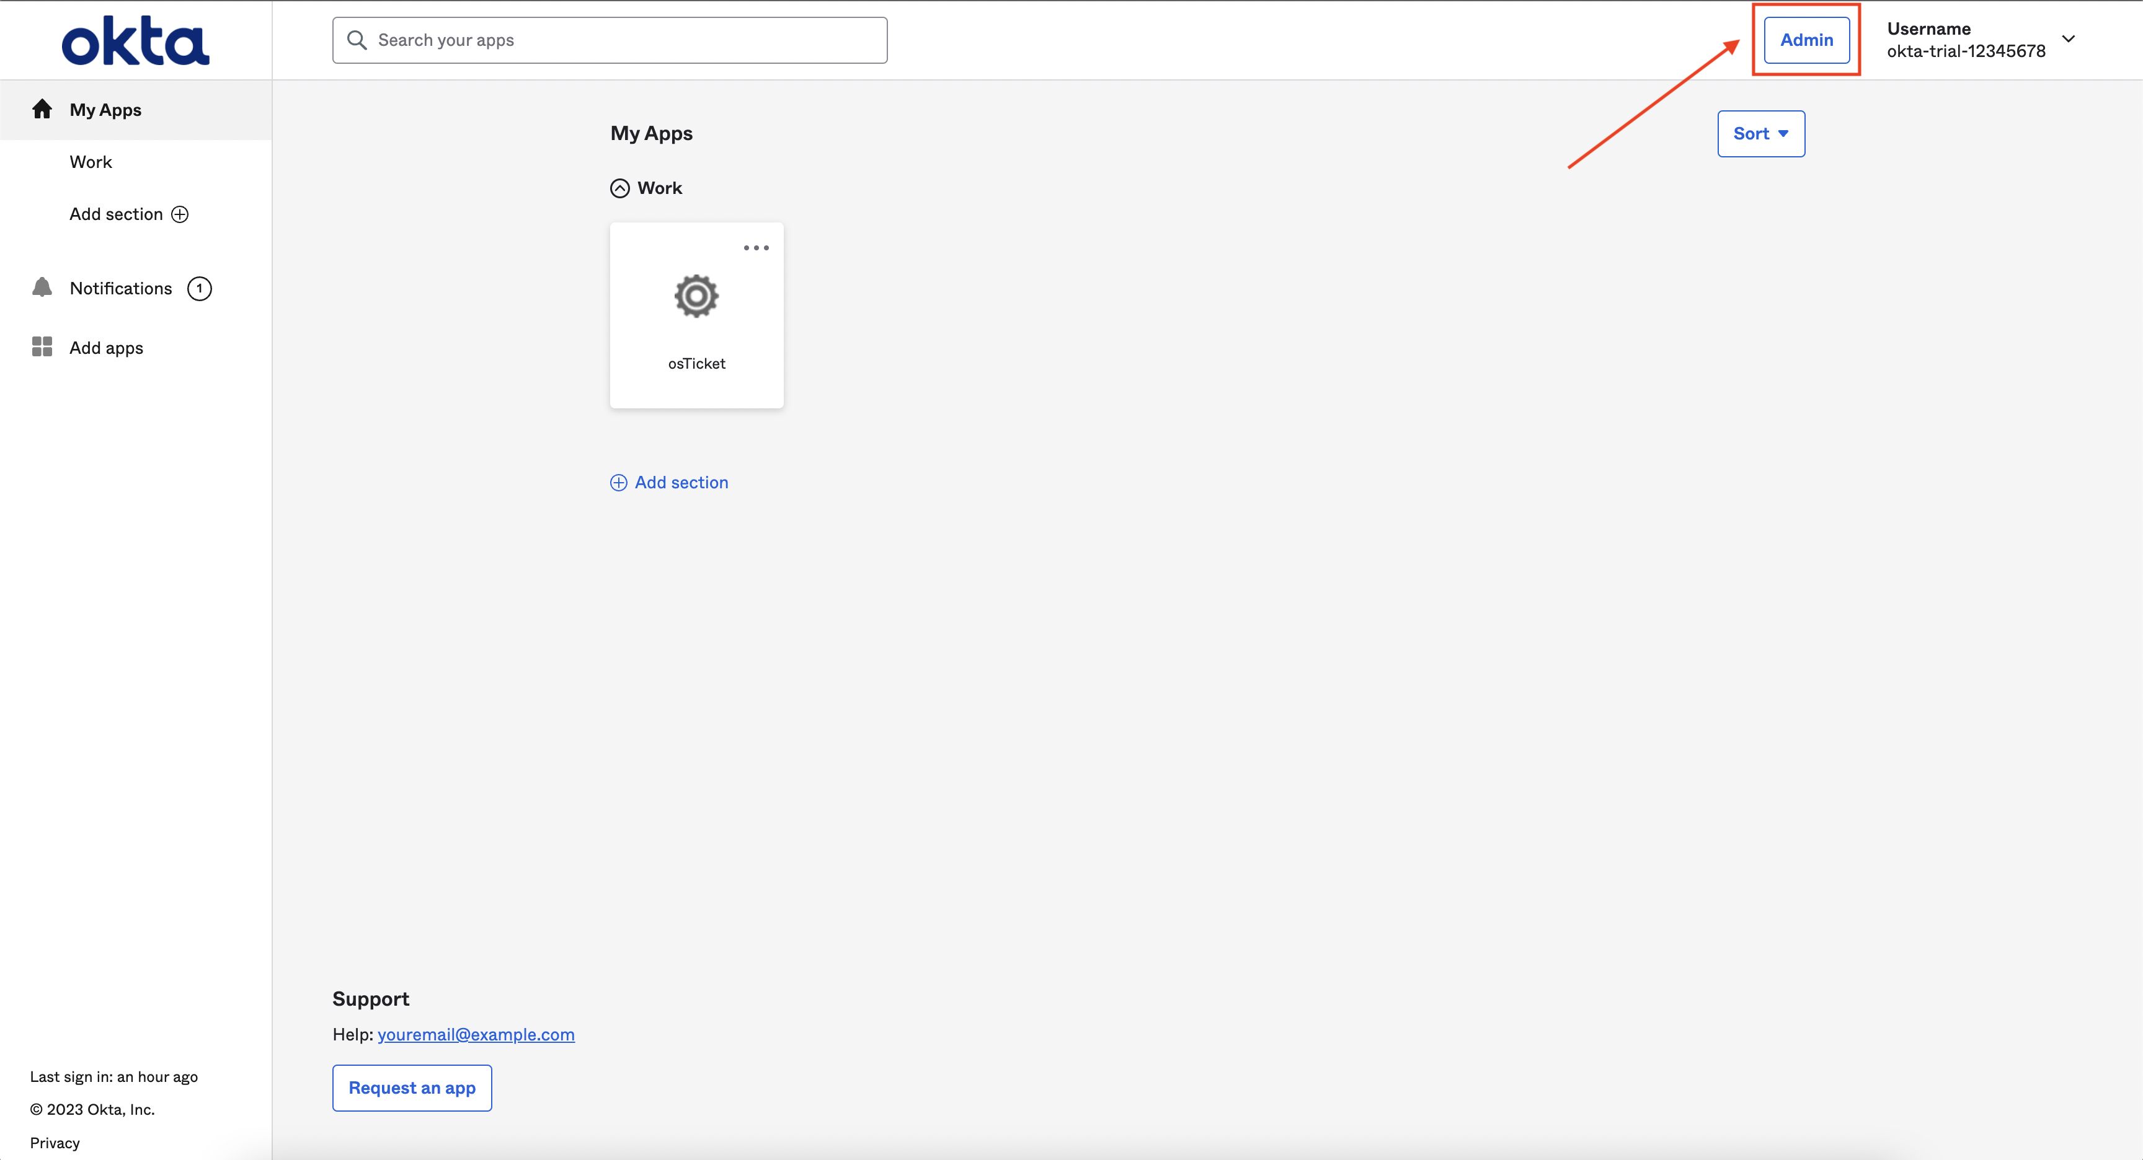
Task: Click the osTicket app thumbnail
Action: (x=696, y=314)
